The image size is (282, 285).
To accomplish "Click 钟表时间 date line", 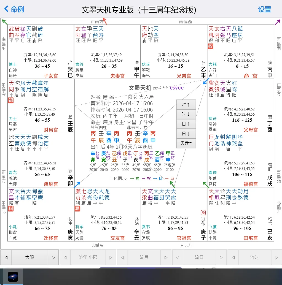I will [x=122, y=110].
